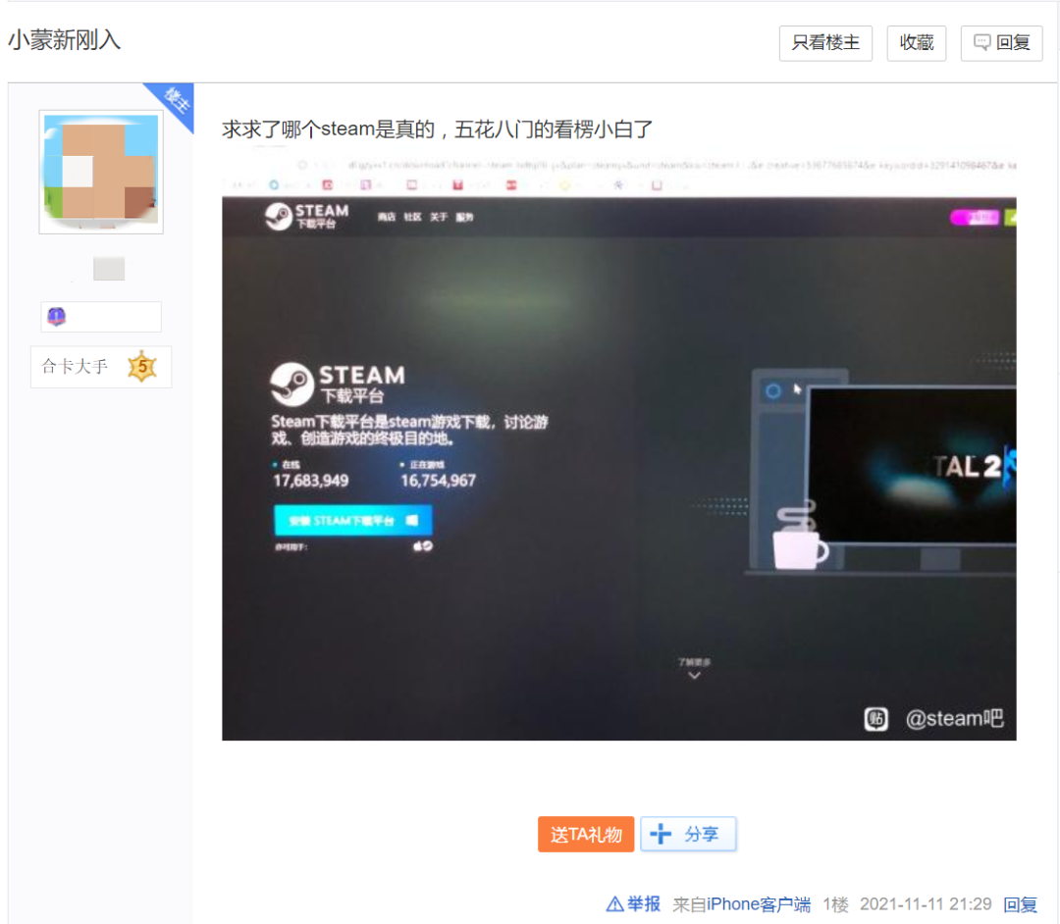Click the 回复 link in the post footer

pos(1020,904)
